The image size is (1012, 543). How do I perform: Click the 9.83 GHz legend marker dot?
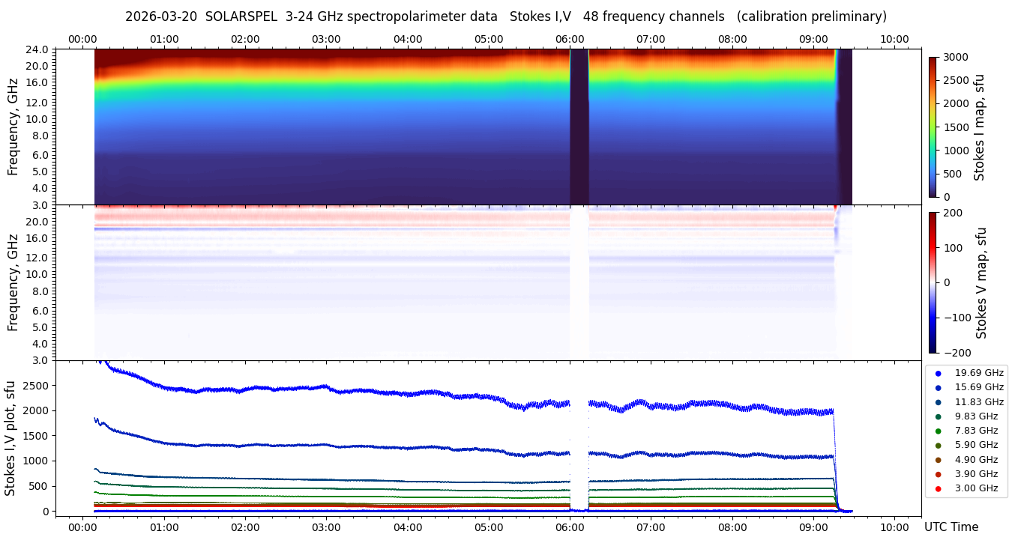click(938, 416)
